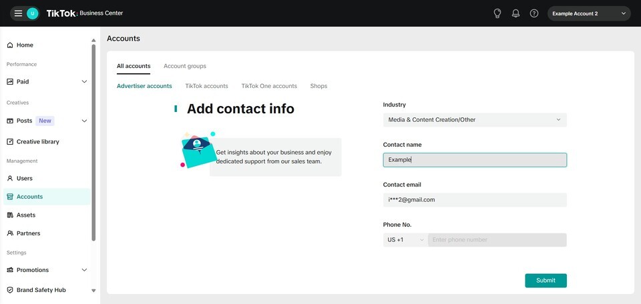This screenshot has width=641, height=304.
Task: Click the hamburger menu icon
Action: click(x=18, y=13)
